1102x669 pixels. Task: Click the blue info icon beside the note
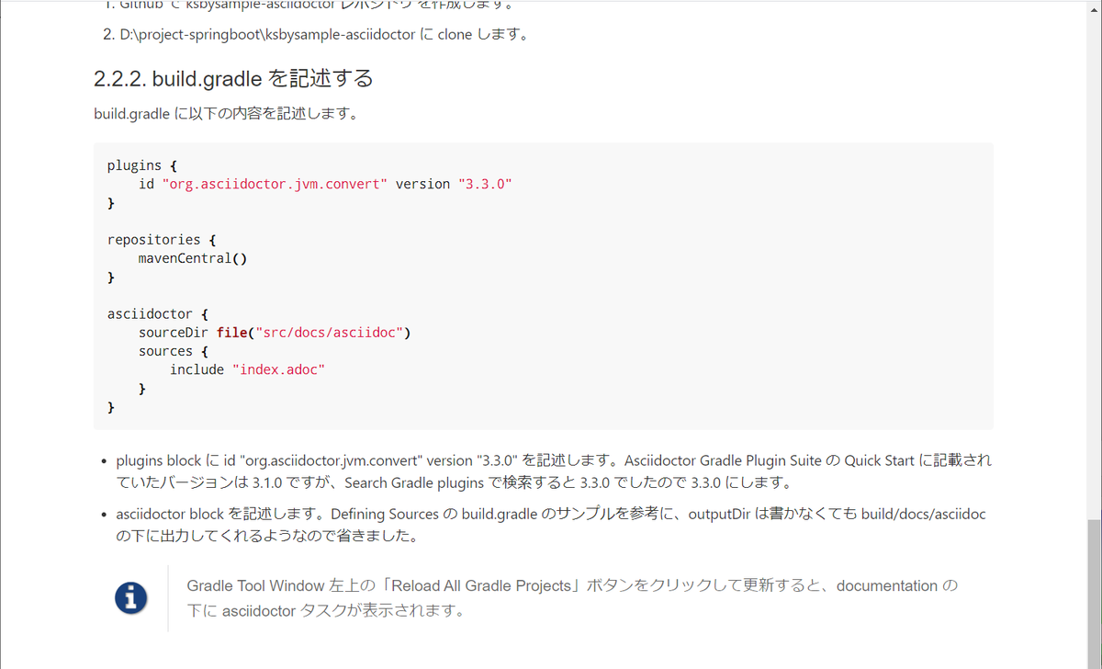pyautogui.click(x=130, y=597)
